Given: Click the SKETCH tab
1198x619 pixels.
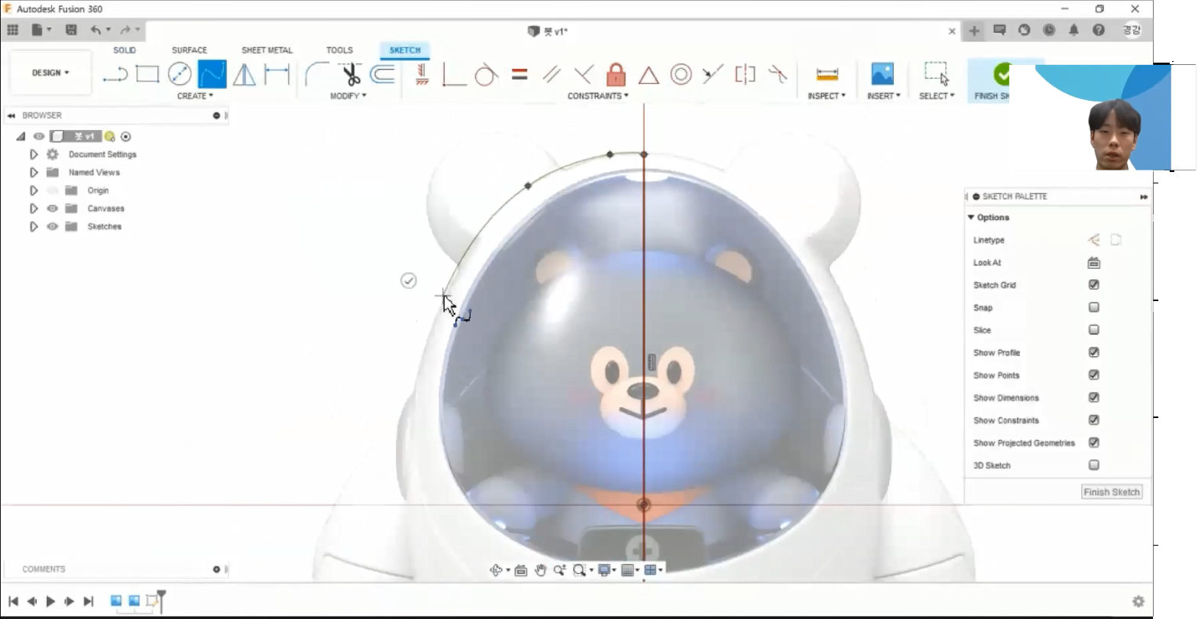Looking at the screenshot, I should pos(405,50).
